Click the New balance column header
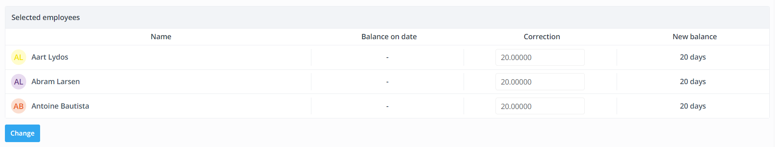This screenshot has height=147, width=775. point(694,37)
